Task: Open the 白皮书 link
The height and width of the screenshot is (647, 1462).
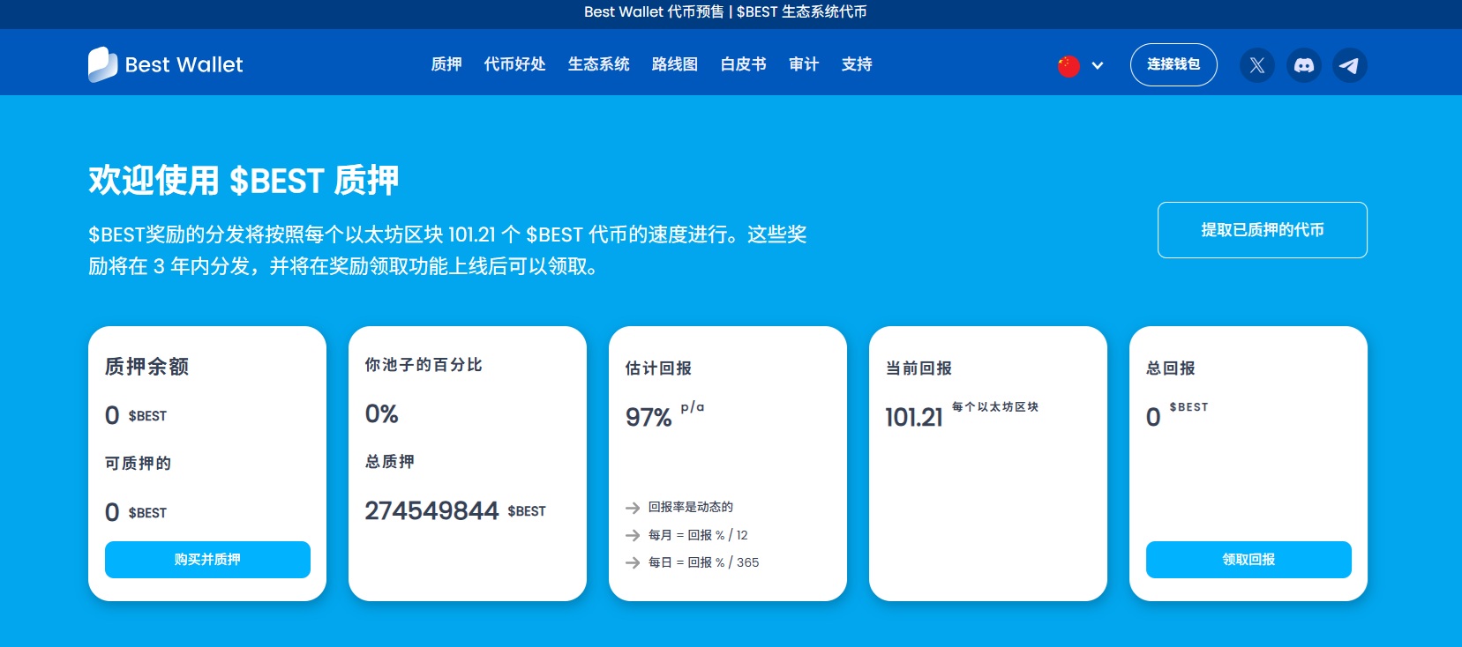Action: 743,64
